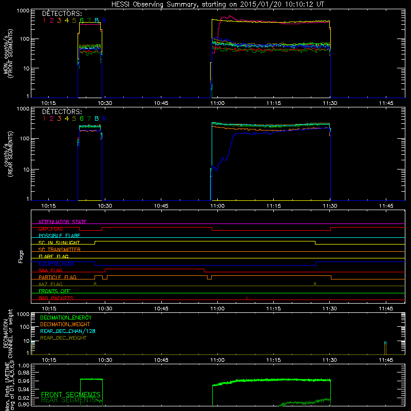Click the ECLIPSE_FLAG label
The height and width of the screenshot is (411, 411).
coord(56,264)
